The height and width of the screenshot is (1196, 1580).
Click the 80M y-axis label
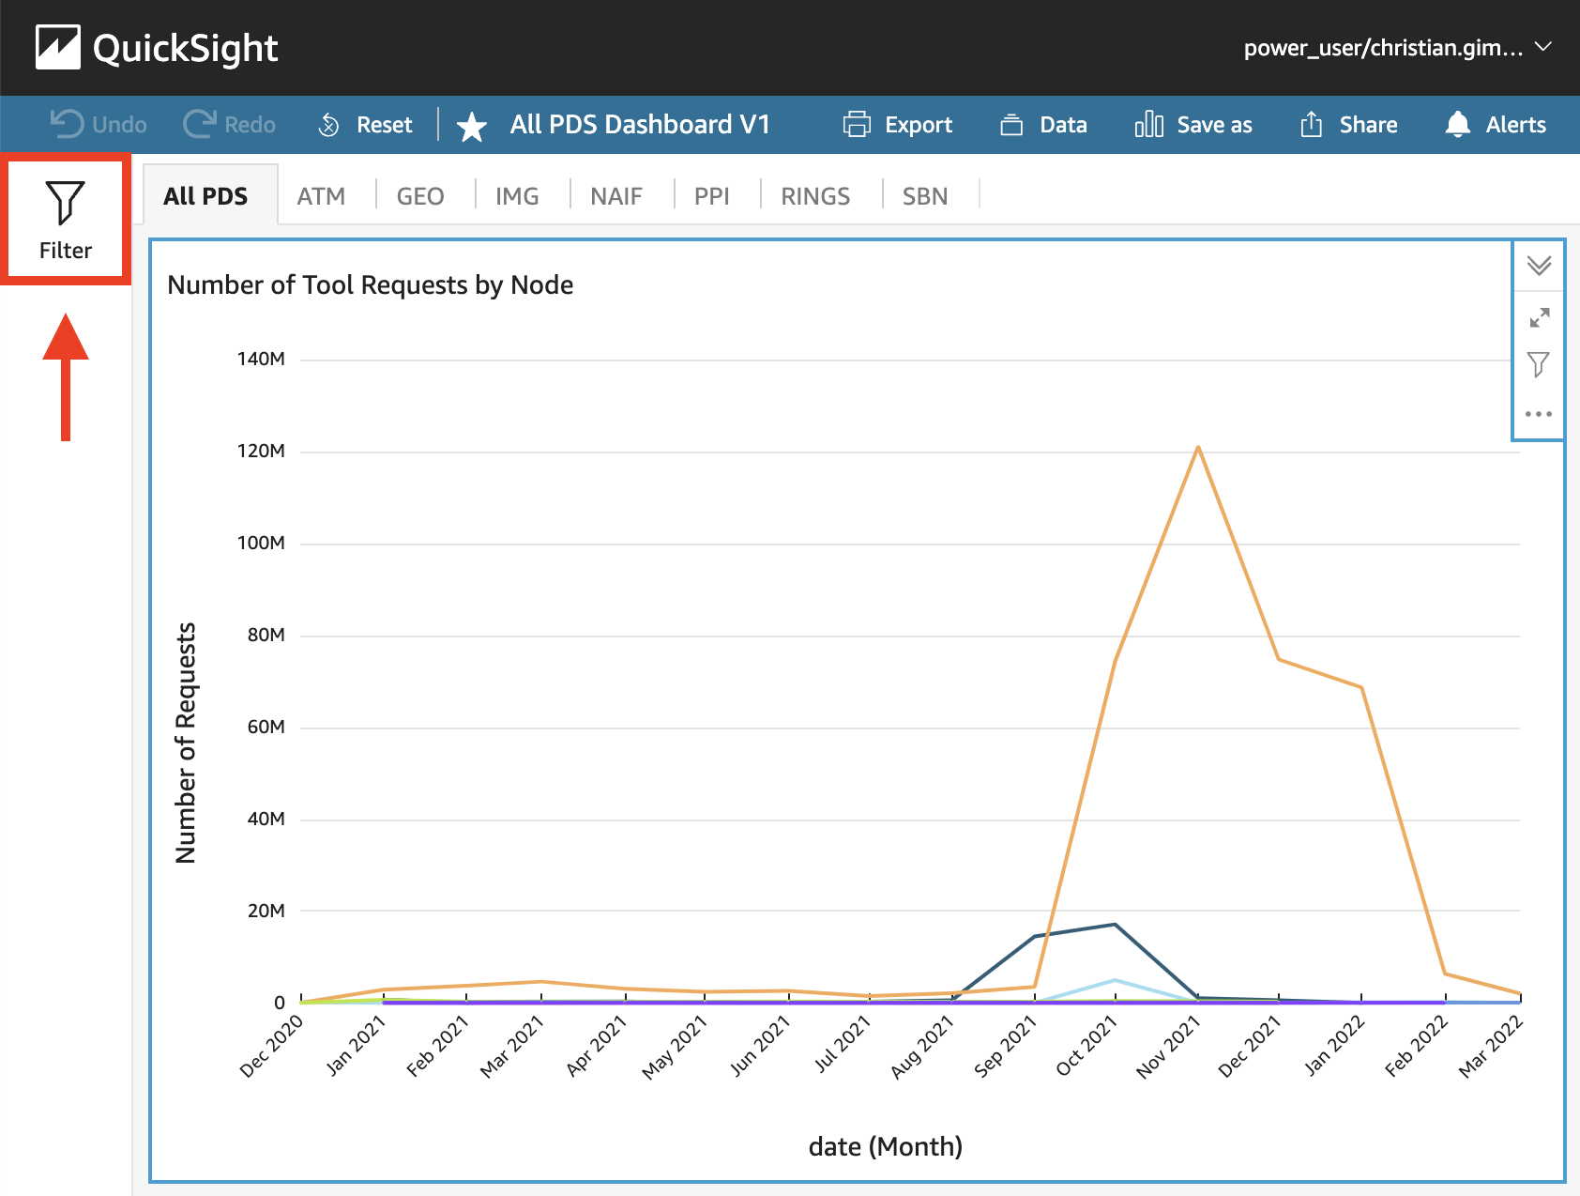(266, 635)
